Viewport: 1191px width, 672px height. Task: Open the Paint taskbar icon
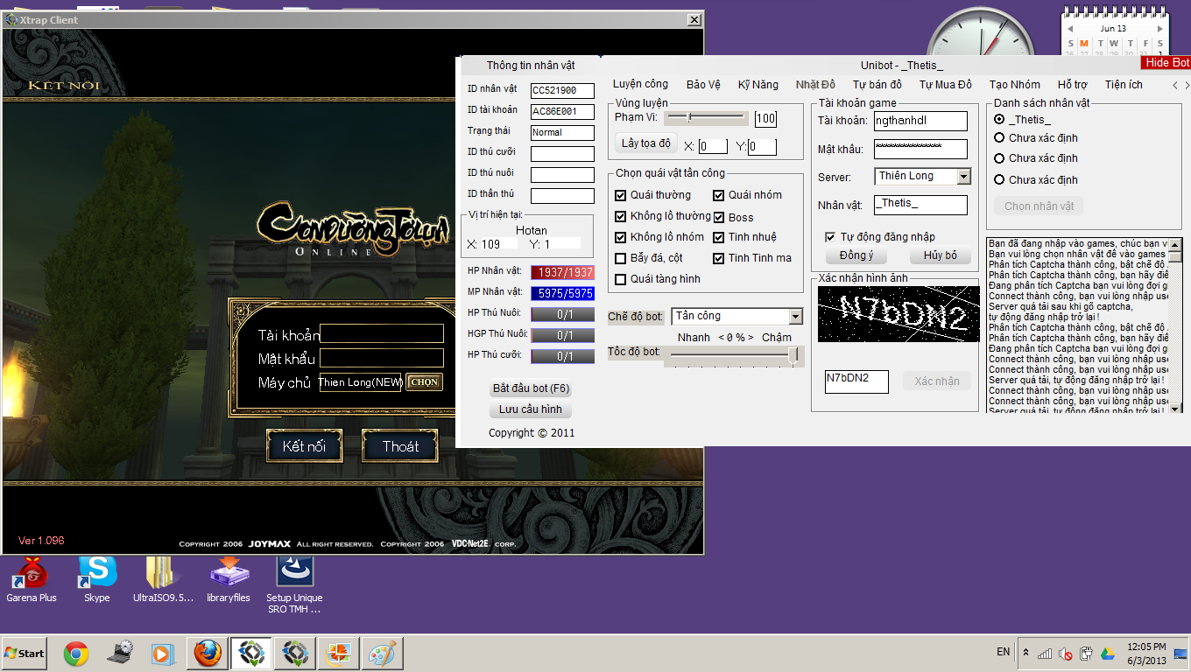(382, 654)
